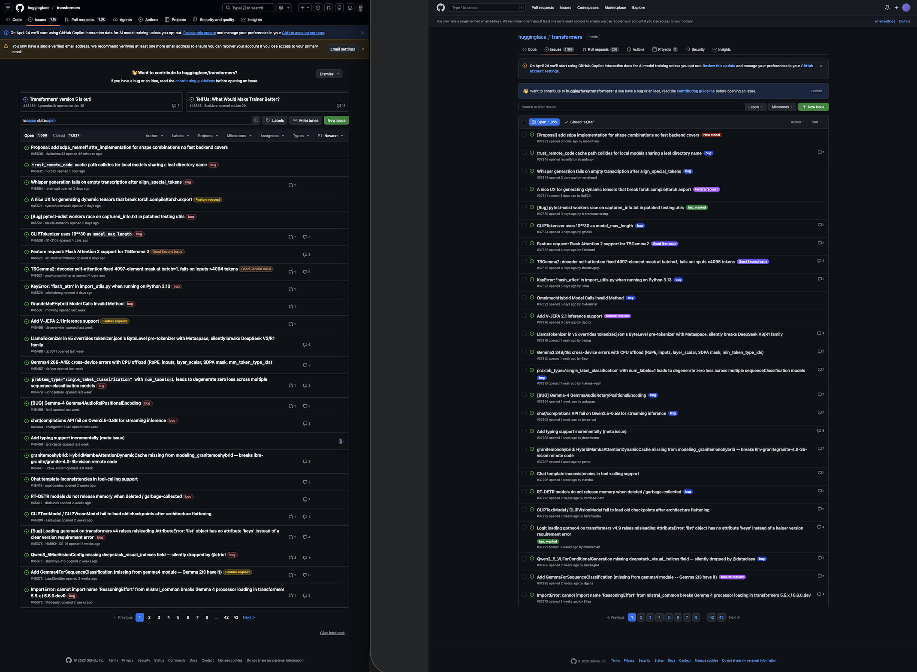Open the contributing guidelines link in the left banner

(x=195, y=81)
